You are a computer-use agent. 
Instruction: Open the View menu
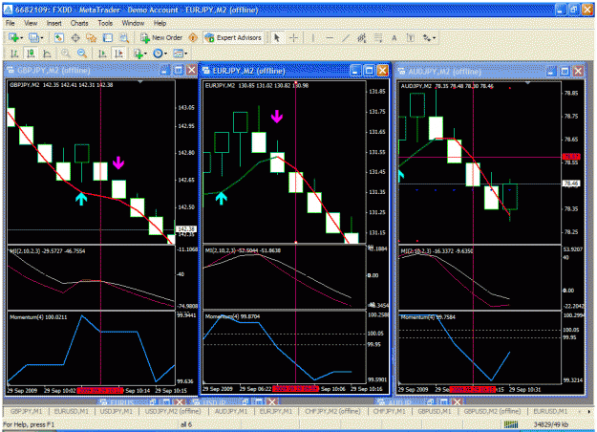(31, 23)
